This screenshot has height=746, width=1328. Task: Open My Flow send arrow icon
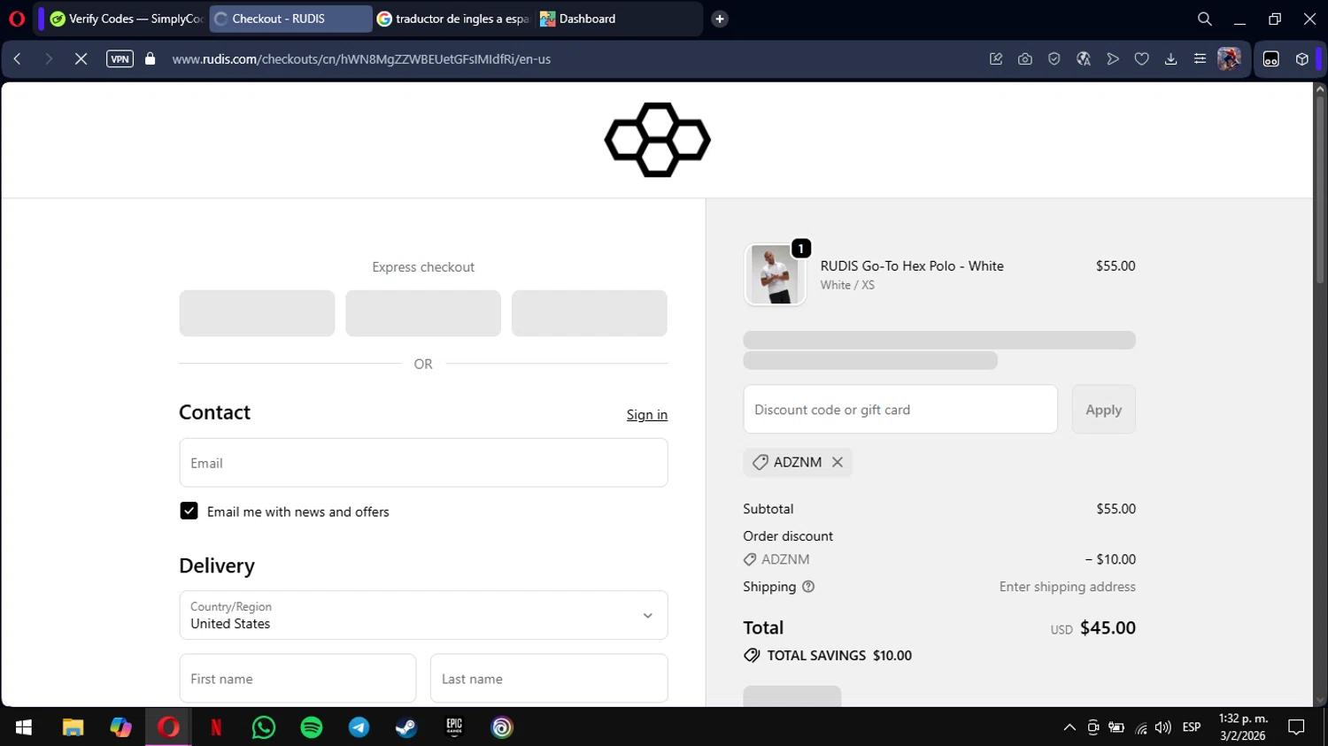[x=1113, y=59]
